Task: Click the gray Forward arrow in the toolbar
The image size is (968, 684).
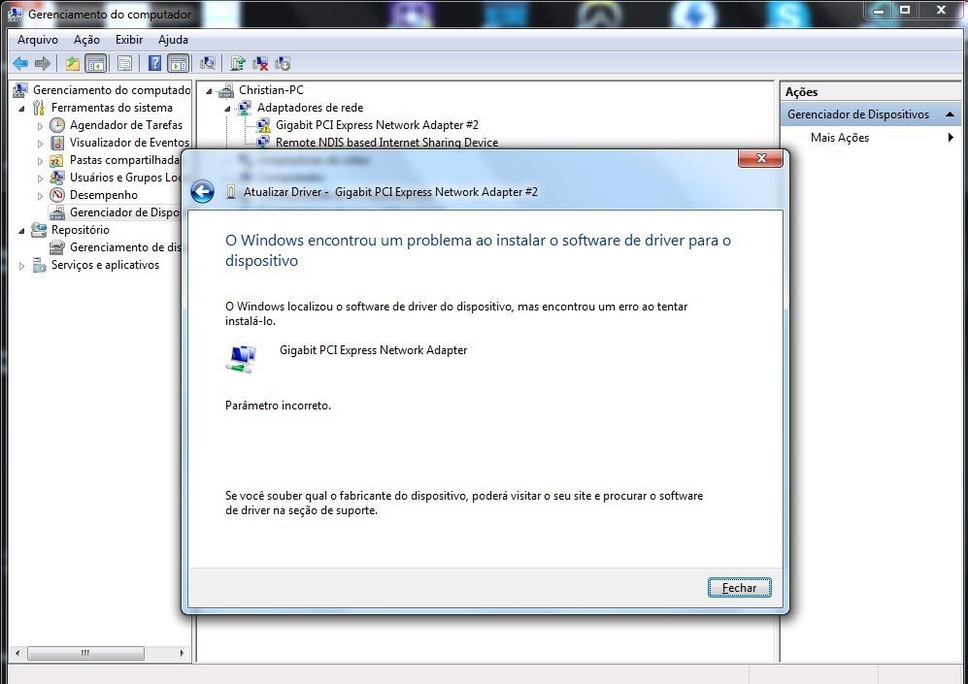Action: click(x=43, y=63)
